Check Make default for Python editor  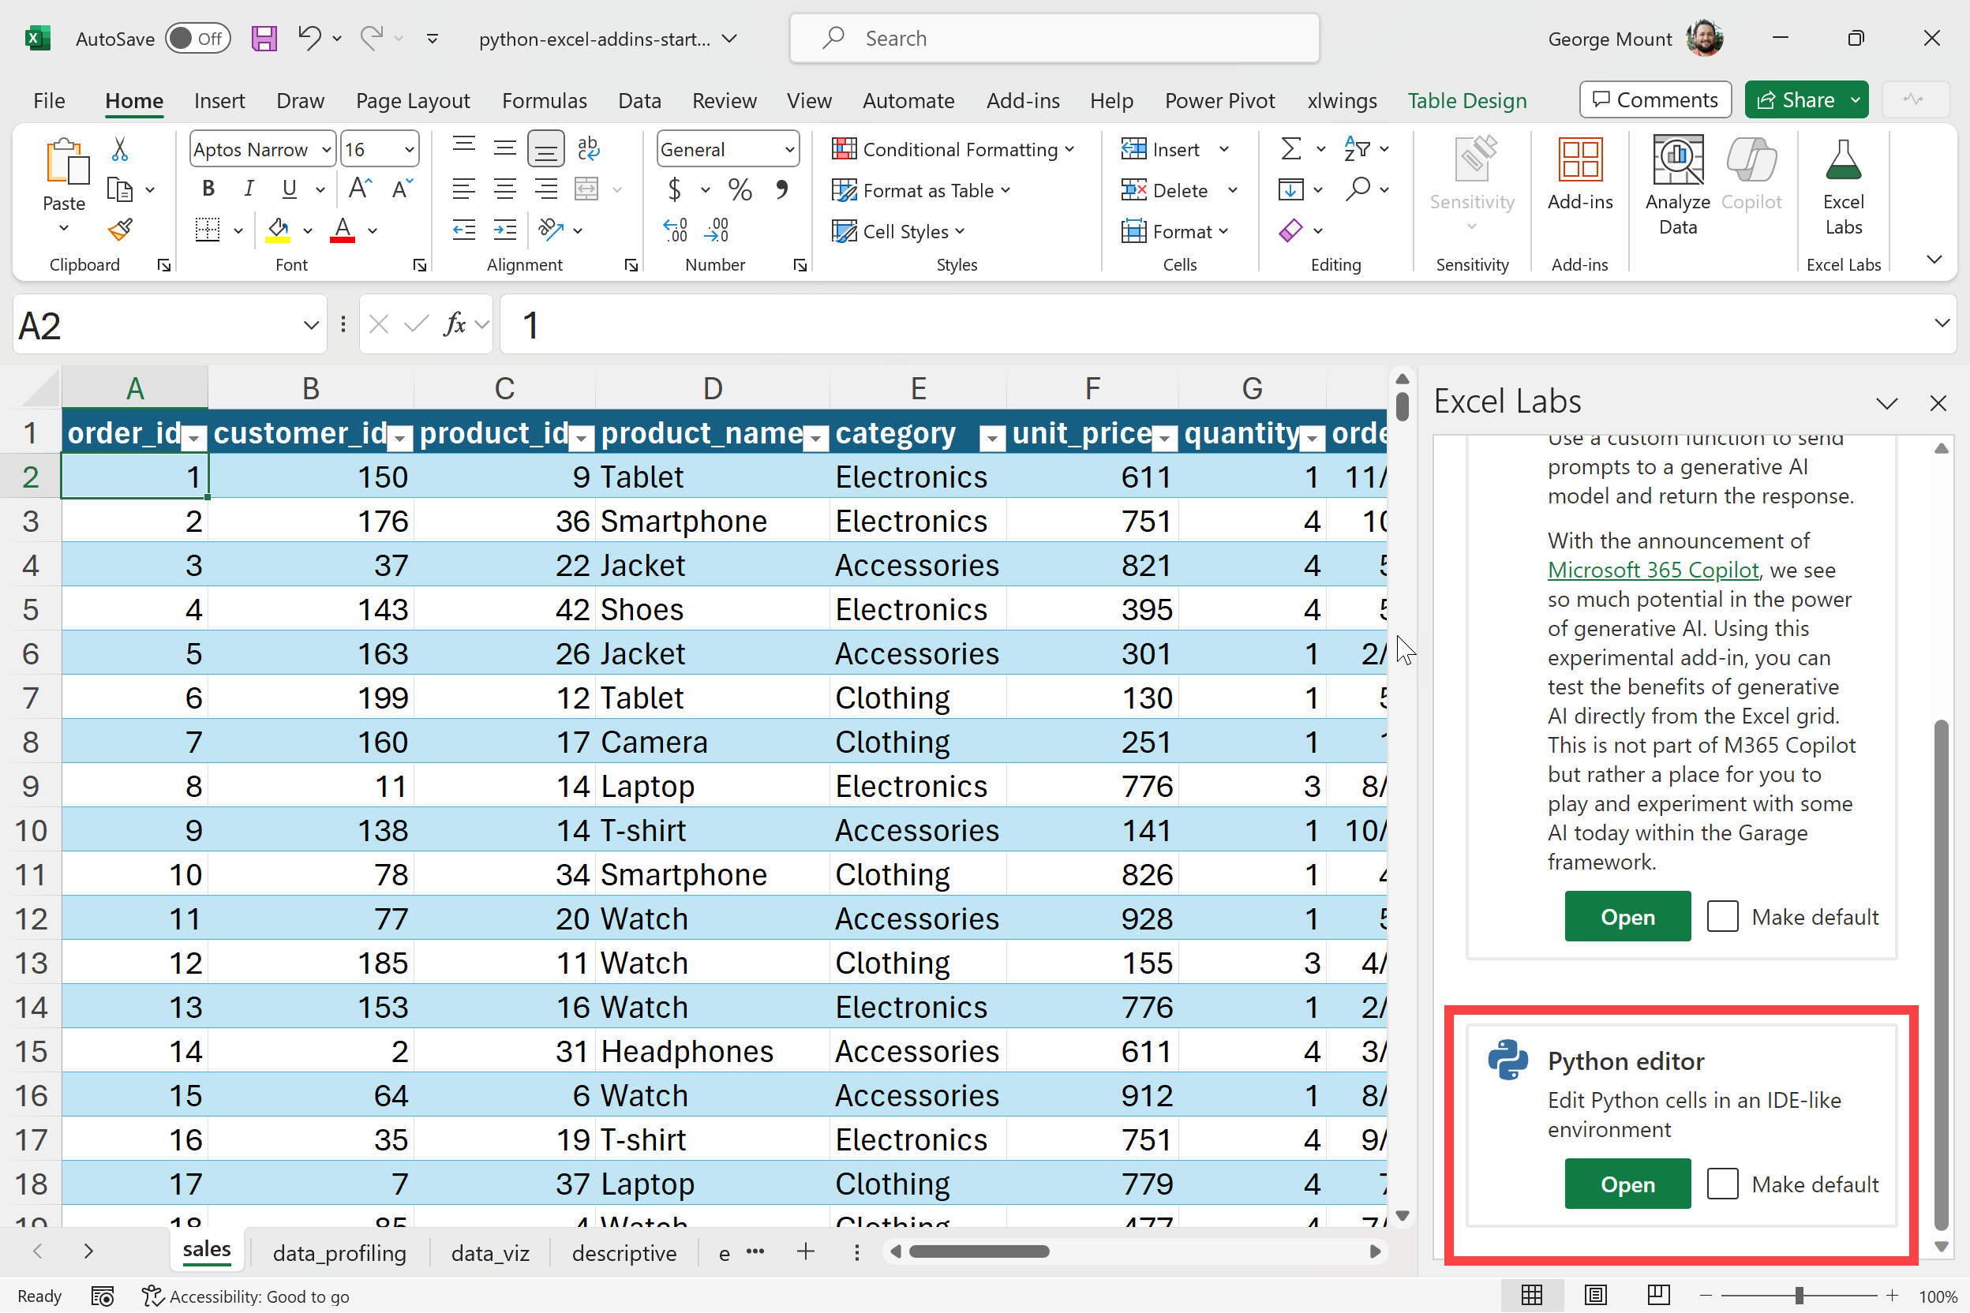1722,1184
